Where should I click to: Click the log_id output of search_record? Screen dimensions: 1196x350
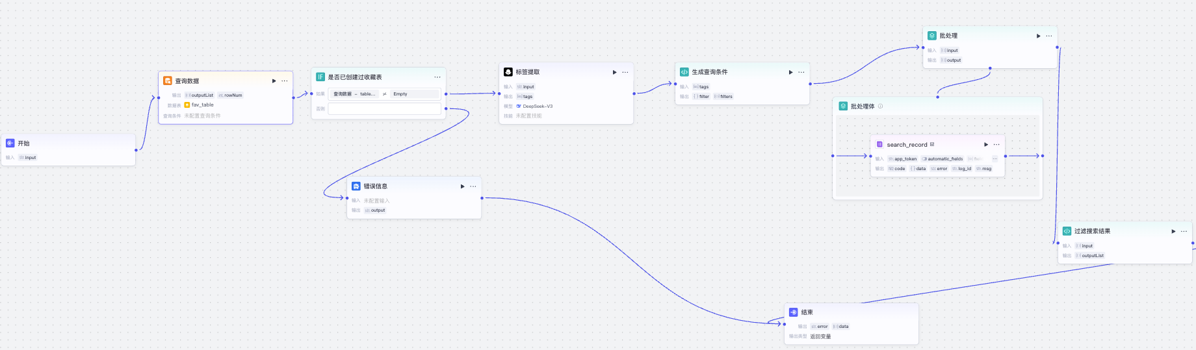point(962,168)
